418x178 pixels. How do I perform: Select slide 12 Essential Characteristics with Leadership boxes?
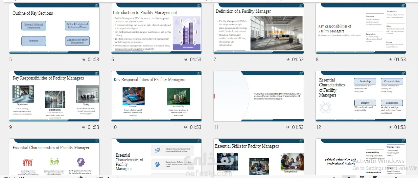pyautogui.click(x=361, y=96)
